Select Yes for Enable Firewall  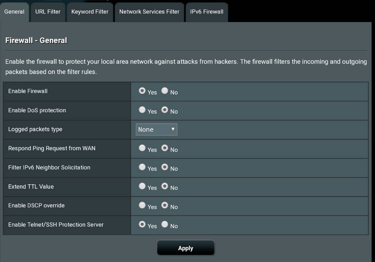(x=142, y=91)
